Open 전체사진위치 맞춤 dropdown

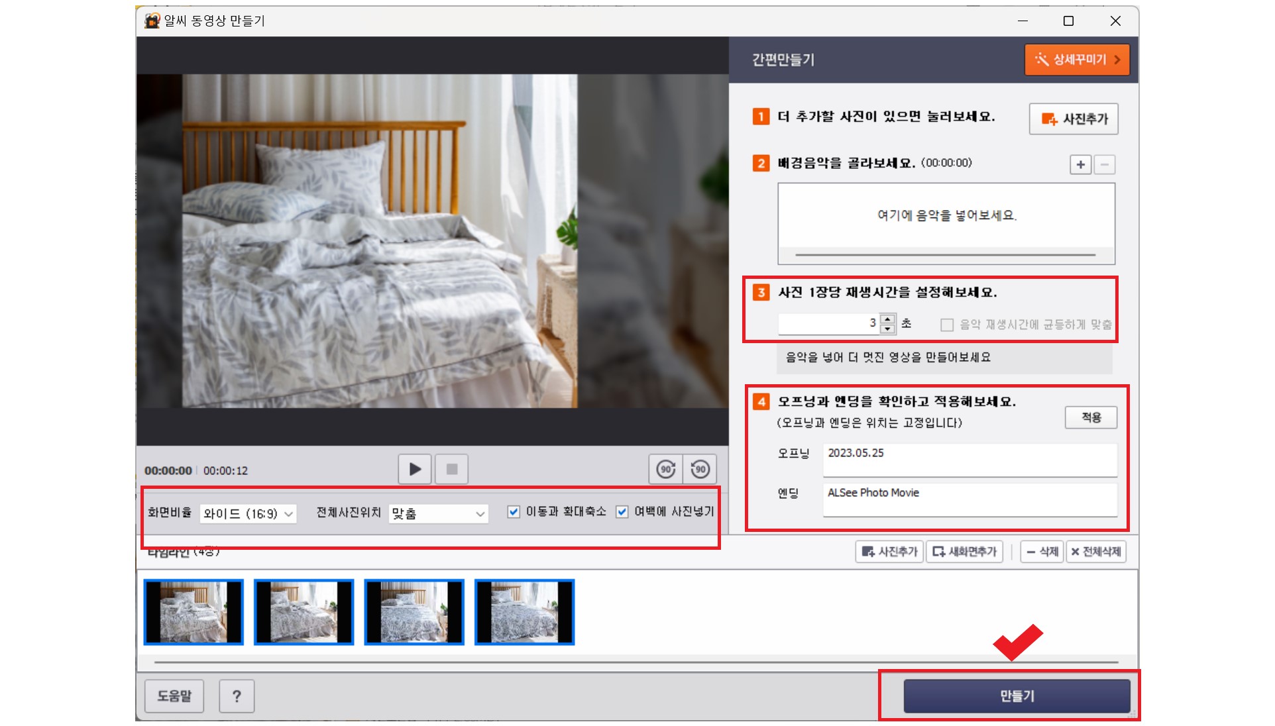coord(438,514)
